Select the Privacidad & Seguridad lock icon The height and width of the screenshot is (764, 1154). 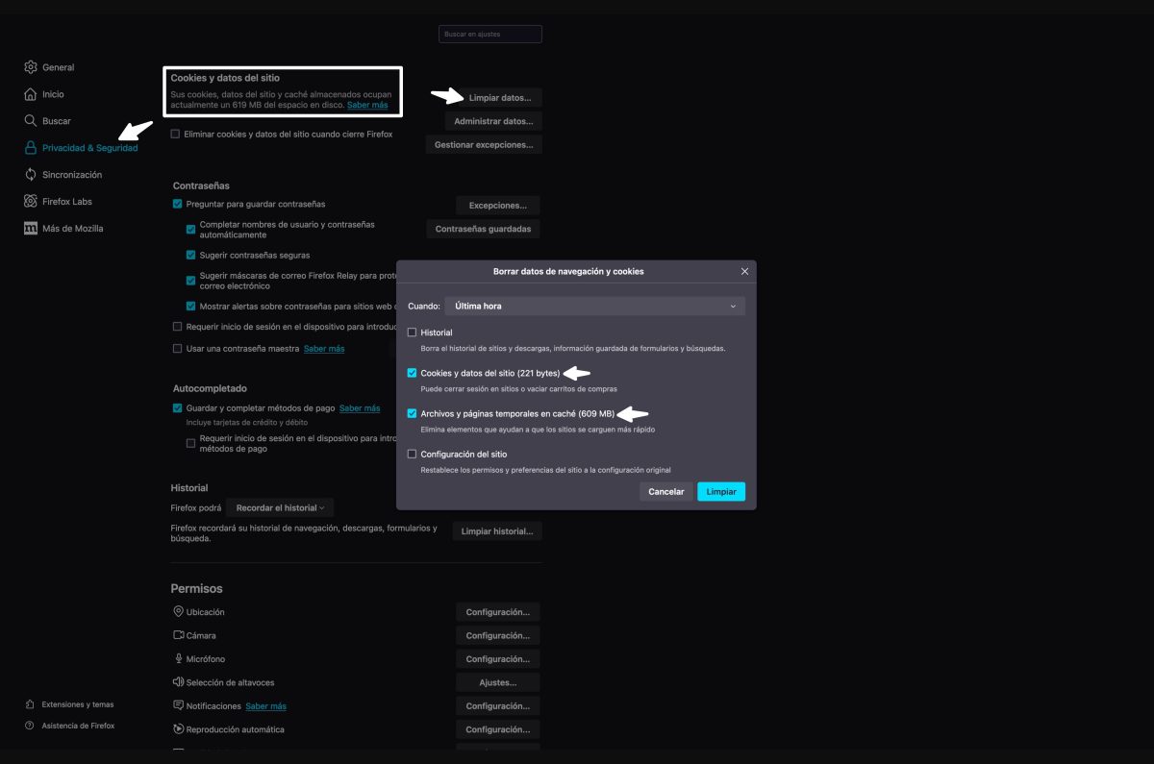click(x=30, y=148)
